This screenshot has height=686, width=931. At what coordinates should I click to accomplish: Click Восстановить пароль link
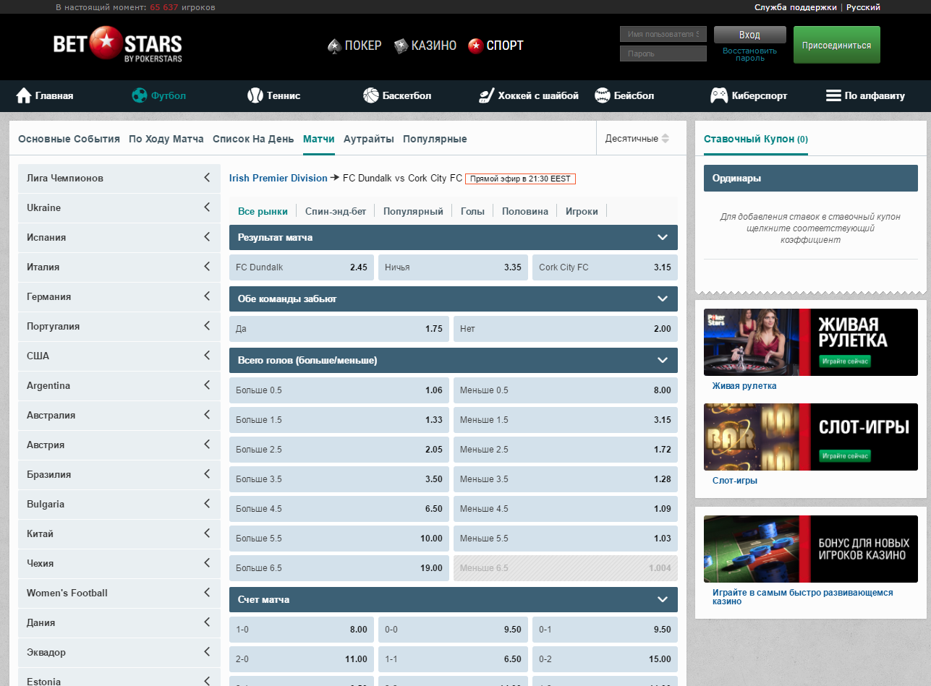(x=749, y=54)
